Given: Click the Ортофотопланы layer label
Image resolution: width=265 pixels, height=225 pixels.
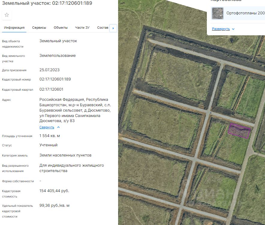Looking at the screenshot, I should click(246, 13).
